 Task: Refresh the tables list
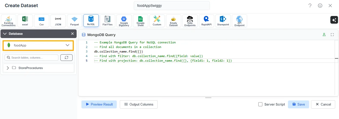pyautogui.click(x=66, y=58)
